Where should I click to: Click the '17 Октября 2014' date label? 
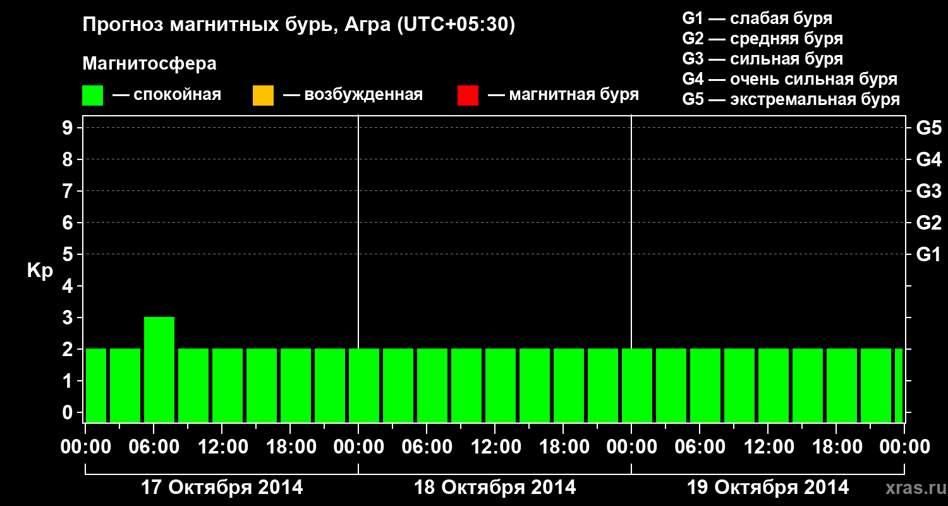click(221, 488)
